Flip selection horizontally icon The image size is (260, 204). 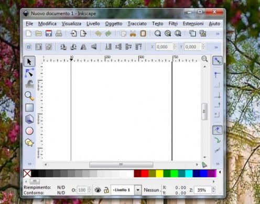[83, 47]
